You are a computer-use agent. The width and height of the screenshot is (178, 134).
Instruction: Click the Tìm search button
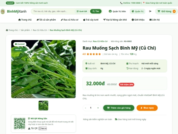(x=96, y=11)
